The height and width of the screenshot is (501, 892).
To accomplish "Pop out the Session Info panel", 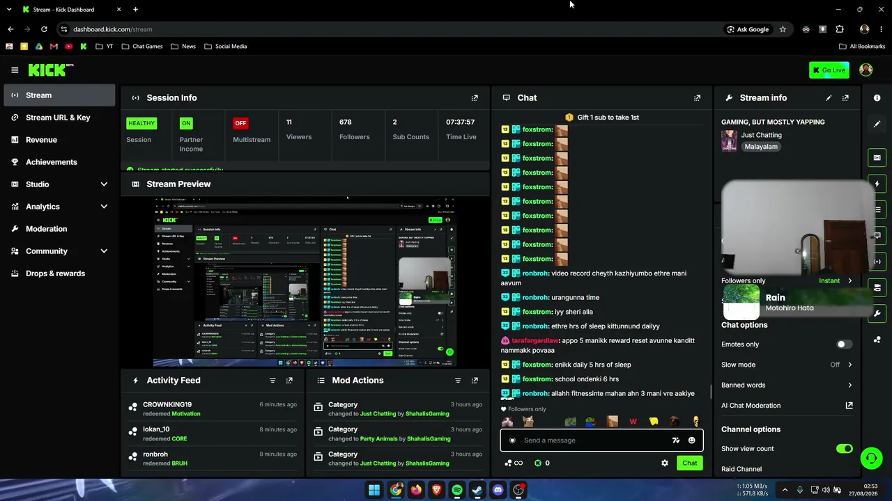I will tap(475, 98).
